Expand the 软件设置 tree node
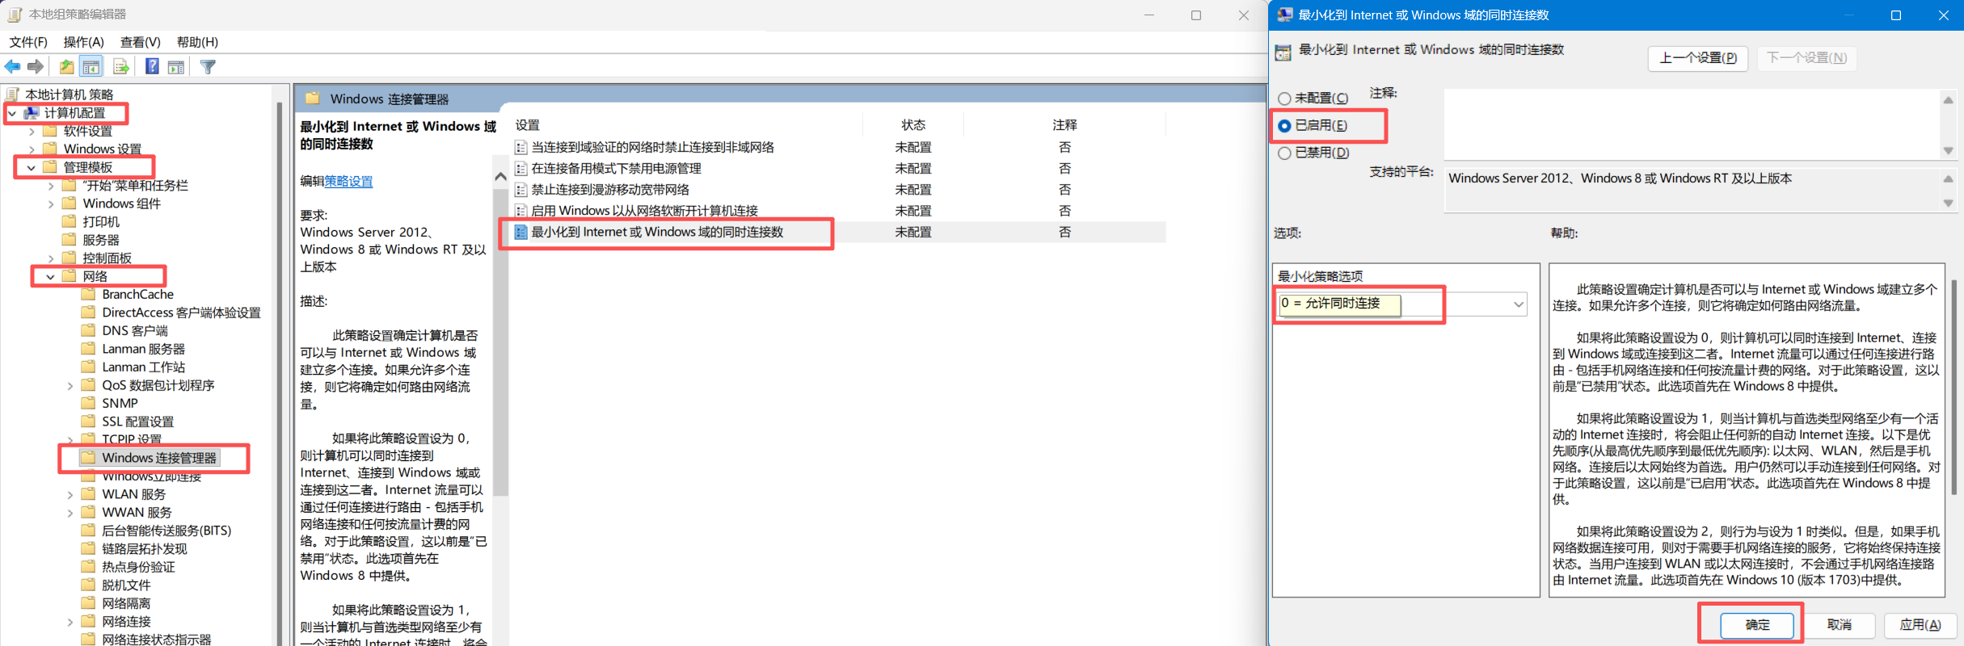This screenshot has height=646, width=1964. [32, 131]
